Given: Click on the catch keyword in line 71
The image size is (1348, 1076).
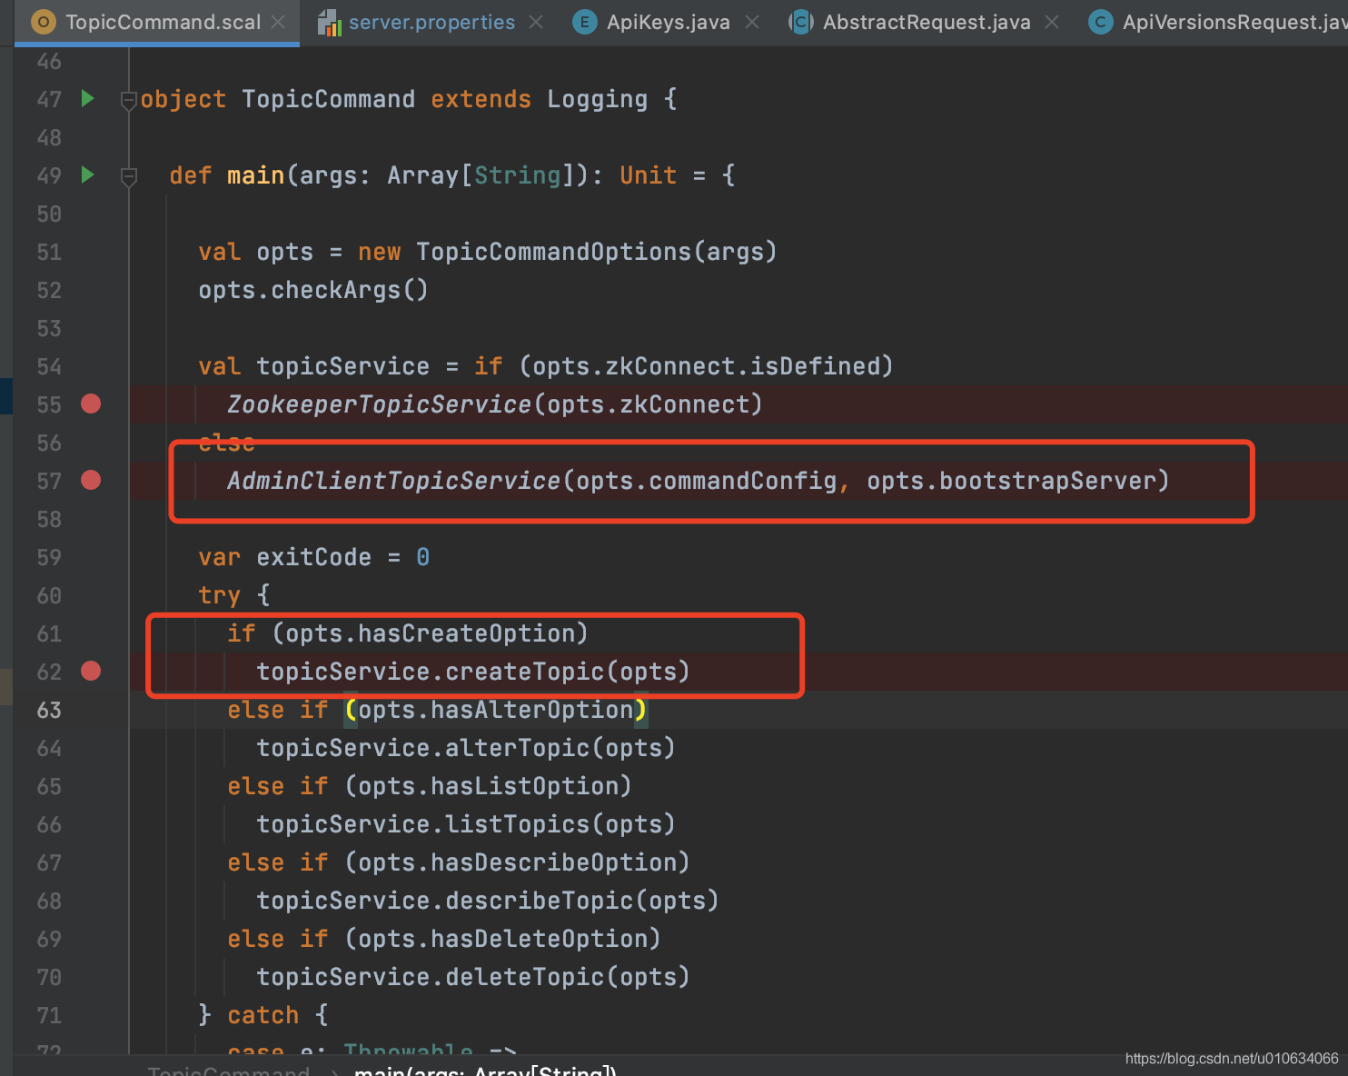Looking at the screenshot, I should [263, 1015].
